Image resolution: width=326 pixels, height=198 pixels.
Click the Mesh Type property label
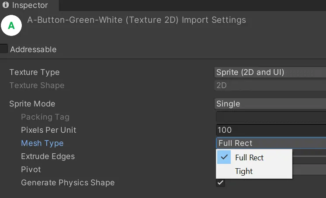click(42, 143)
